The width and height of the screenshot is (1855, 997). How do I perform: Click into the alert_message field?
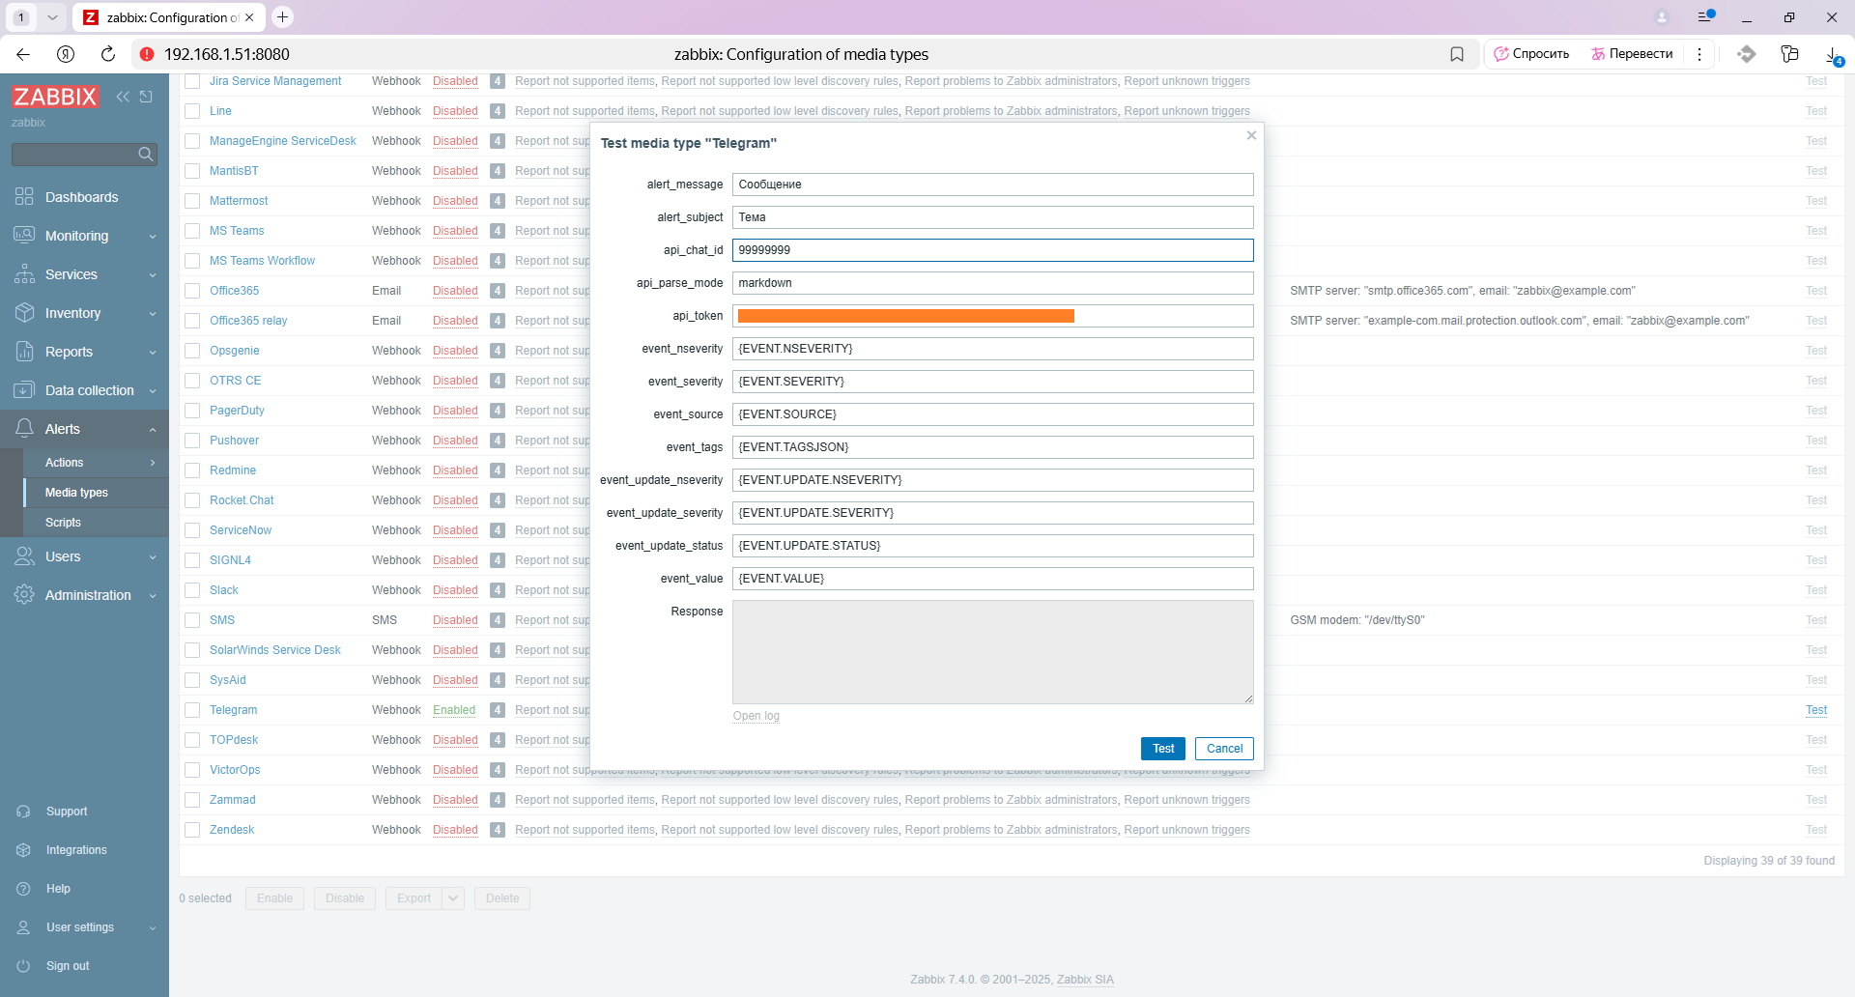(x=992, y=185)
